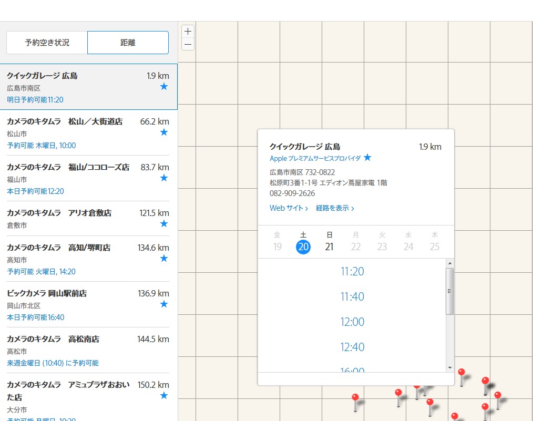This screenshot has width=533, height=421.
Task: Click star icon for カメラのキタムラ 松山／大街道店
Action: (163, 132)
